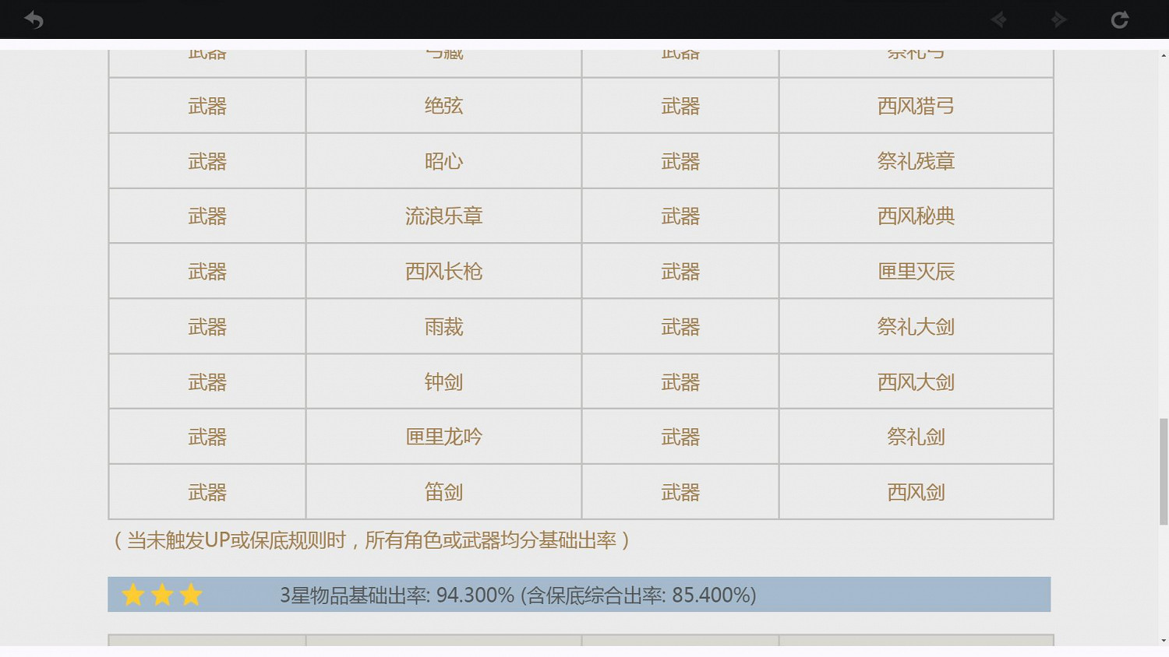Click the dimmed forward navigation arrow
This screenshot has height=657, width=1169.
pos(1058,19)
